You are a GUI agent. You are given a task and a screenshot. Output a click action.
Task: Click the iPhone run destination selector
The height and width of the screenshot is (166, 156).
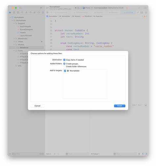click(88, 8)
